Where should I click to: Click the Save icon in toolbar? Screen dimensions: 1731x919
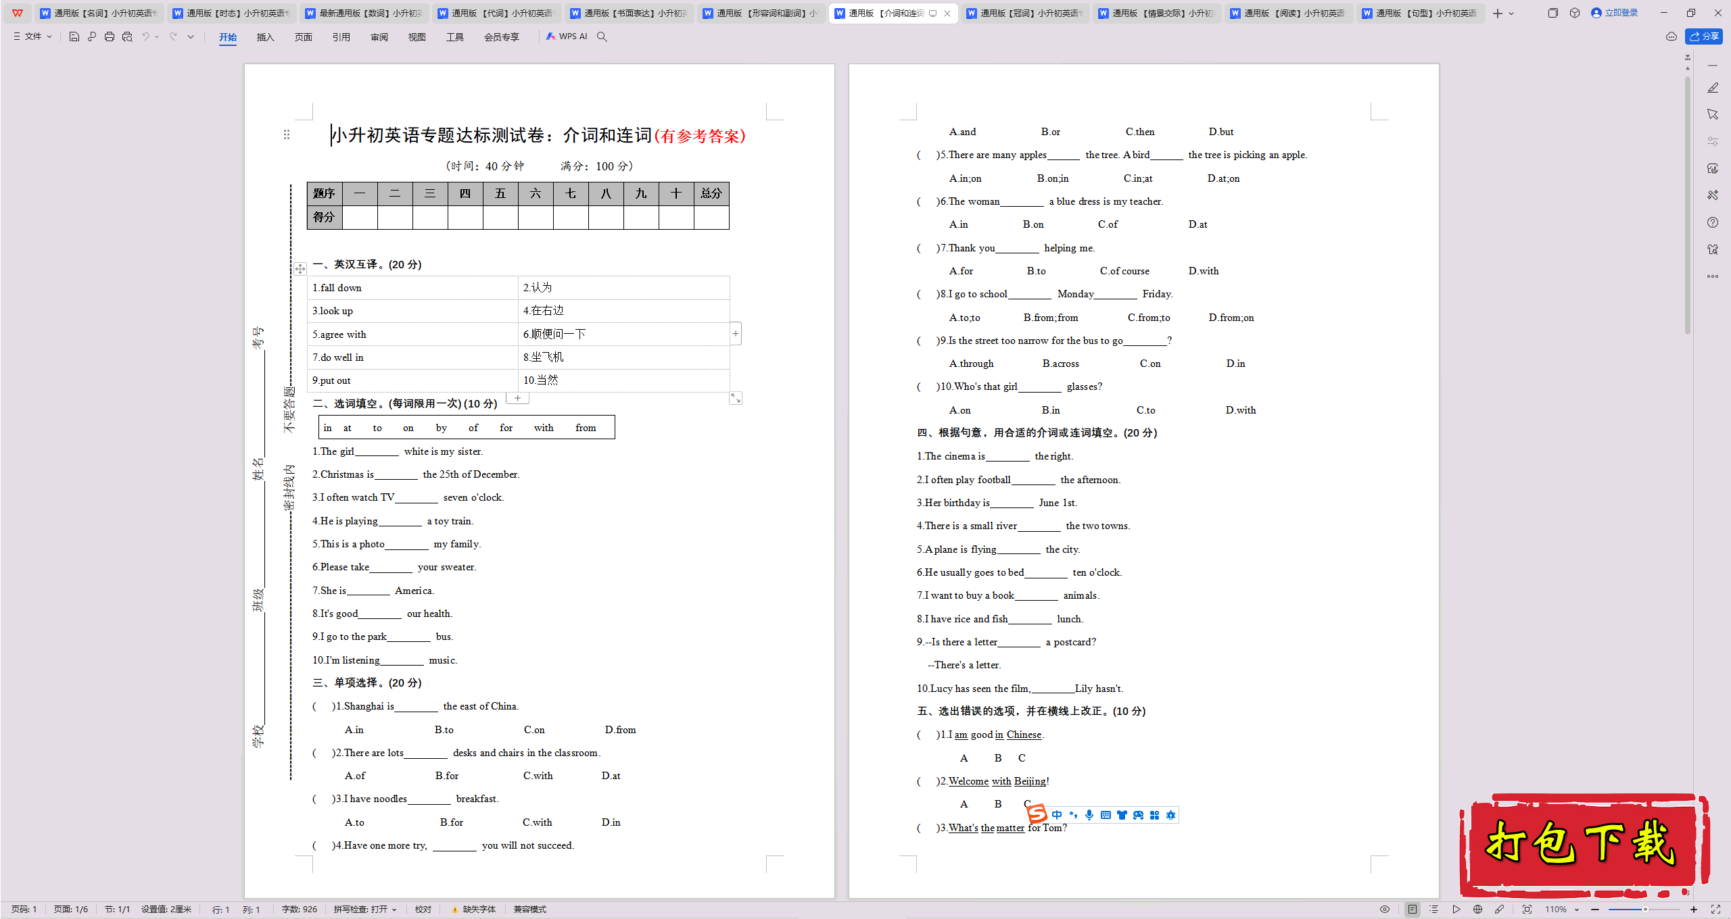74,36
